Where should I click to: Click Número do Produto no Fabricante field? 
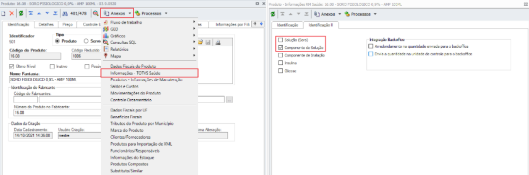click(x=58, y=112)
